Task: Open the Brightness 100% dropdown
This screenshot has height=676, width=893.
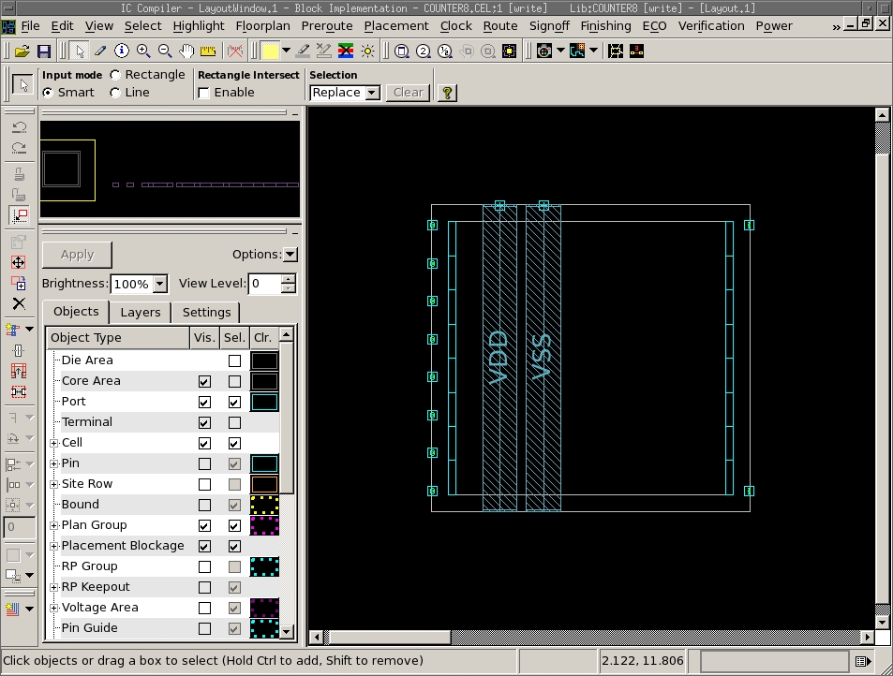Action: tap(159, 284)
